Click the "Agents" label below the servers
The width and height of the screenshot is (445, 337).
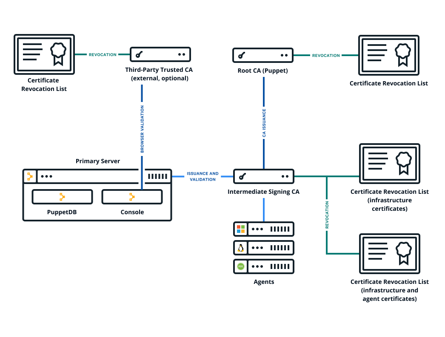[x=264, y=282]
